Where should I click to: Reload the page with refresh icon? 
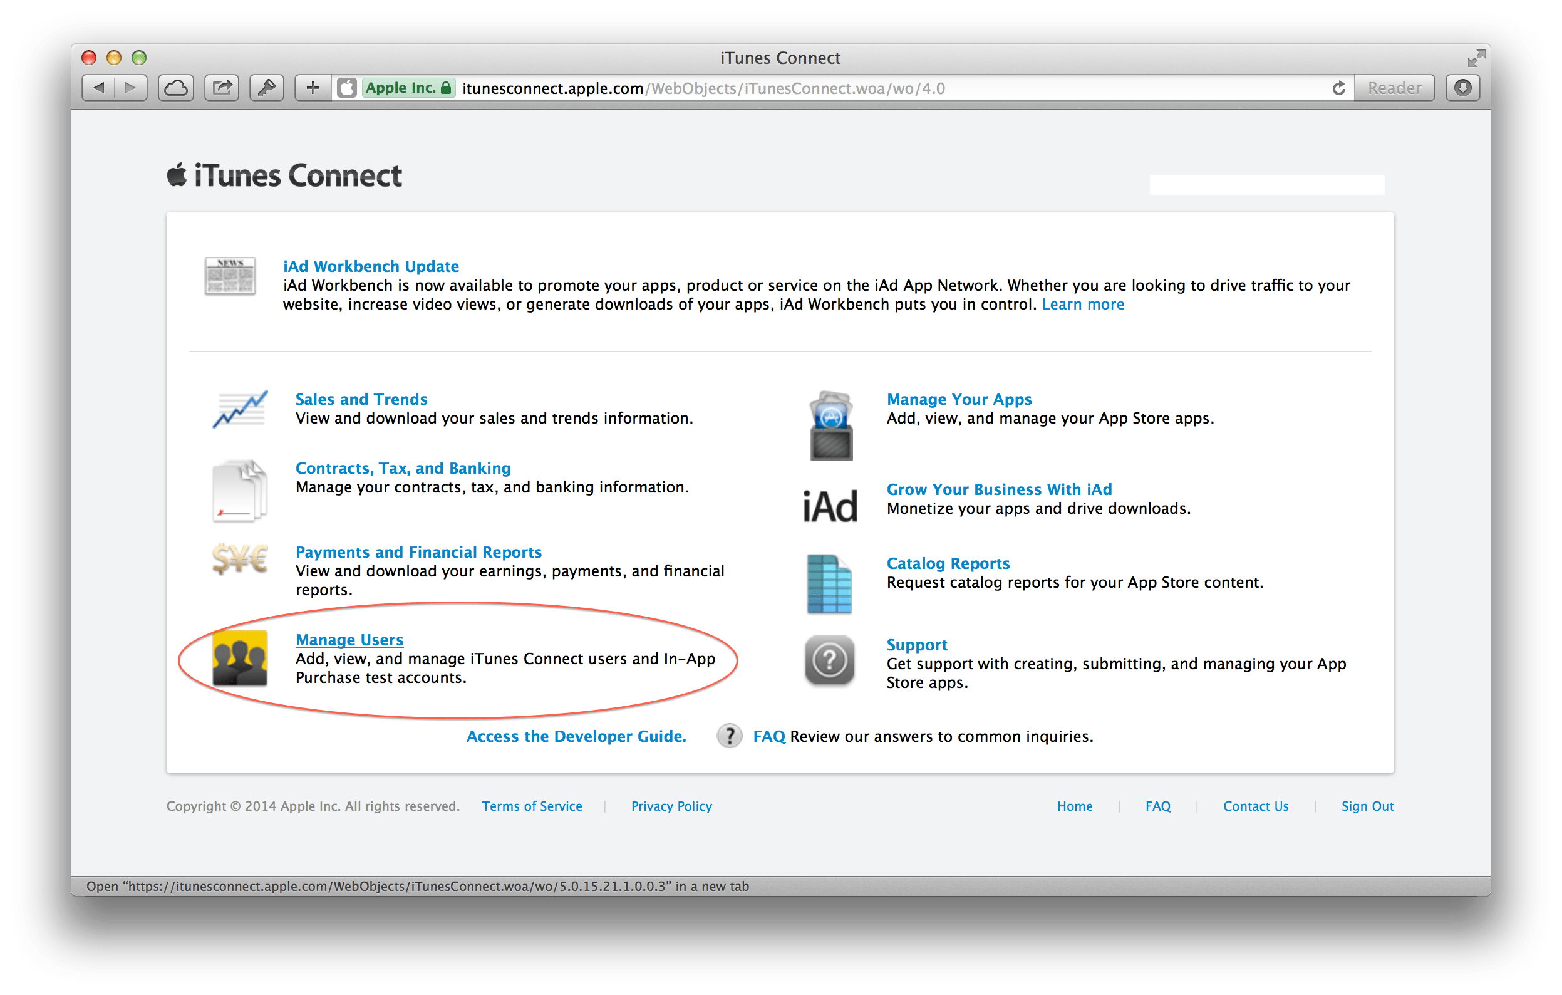(1338, 88)
